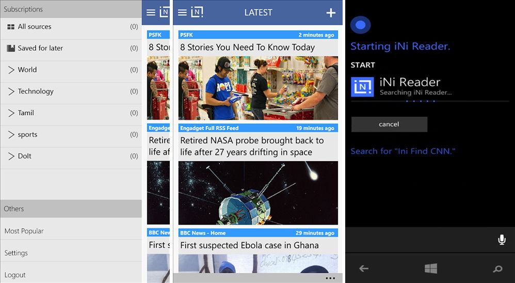Tap Search for "Ini Find CNN." link
This screenshot has height=283, width=515.
pos(403,151)
